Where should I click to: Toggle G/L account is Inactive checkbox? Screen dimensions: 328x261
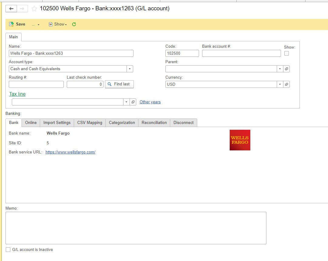(8, 250)
